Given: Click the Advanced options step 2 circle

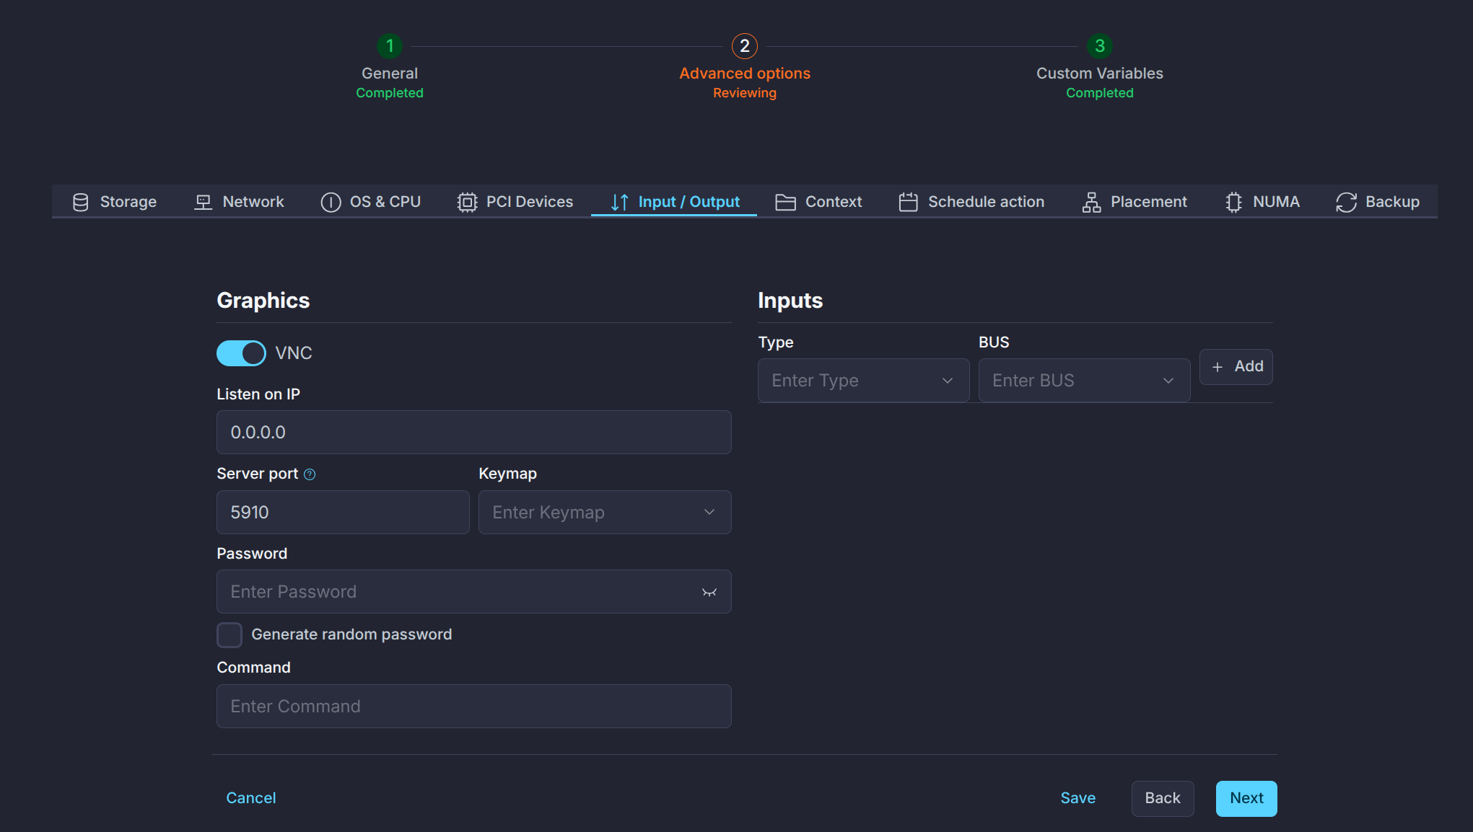Looking at the screenshot, I should pyautogui.click(x=745, y=46).
